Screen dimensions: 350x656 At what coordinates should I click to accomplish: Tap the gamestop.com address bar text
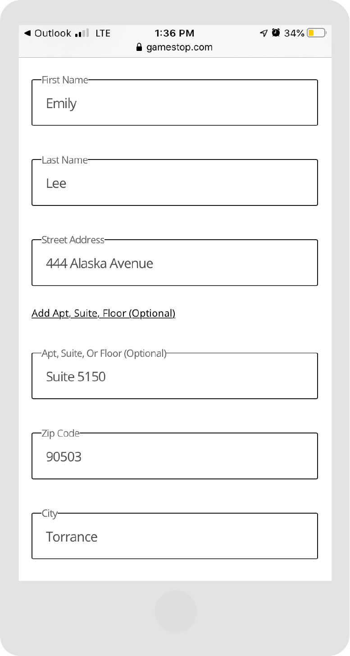point(179,47)
